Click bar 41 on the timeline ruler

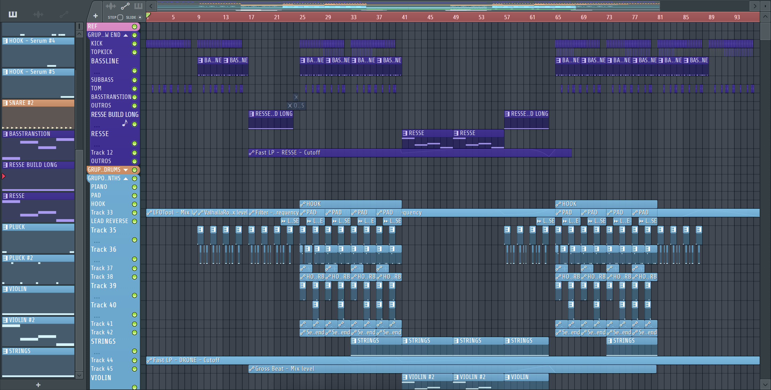coord(405,17)
